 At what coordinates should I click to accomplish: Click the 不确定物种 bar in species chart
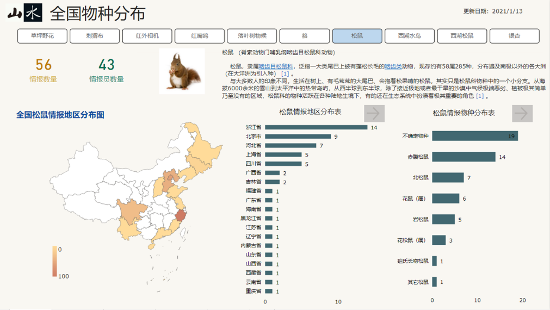(475, 136)
